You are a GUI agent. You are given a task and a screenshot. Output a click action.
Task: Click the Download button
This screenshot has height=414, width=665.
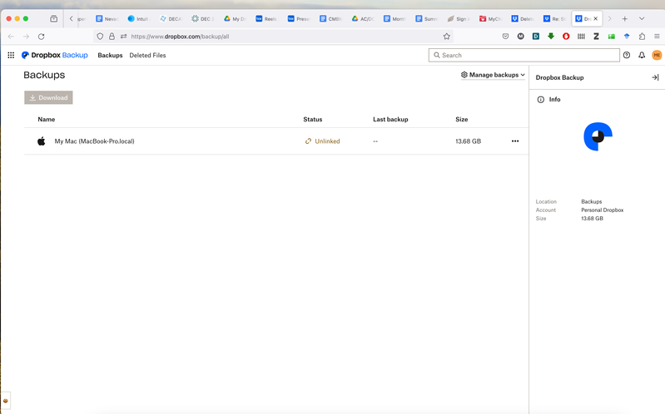pyautogui.click(x=48, y=98)
